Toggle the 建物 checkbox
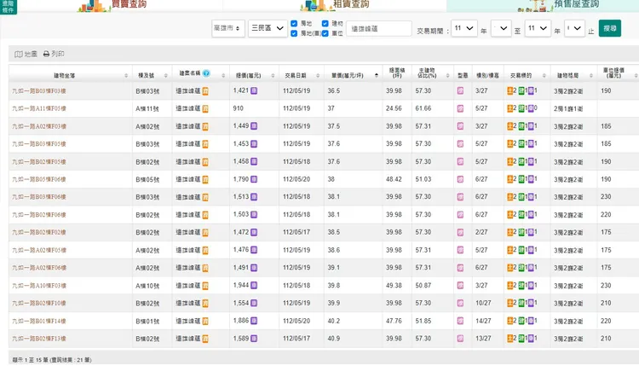 click(x=325, y=23)
